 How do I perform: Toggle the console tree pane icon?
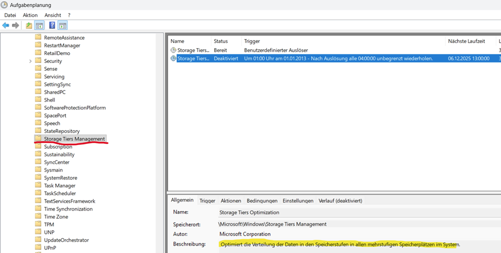click(39, 25)
